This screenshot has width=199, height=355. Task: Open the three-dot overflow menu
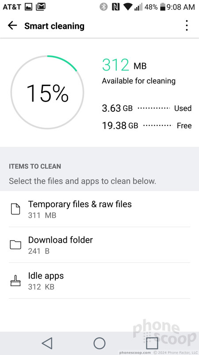tap(187, 25)
